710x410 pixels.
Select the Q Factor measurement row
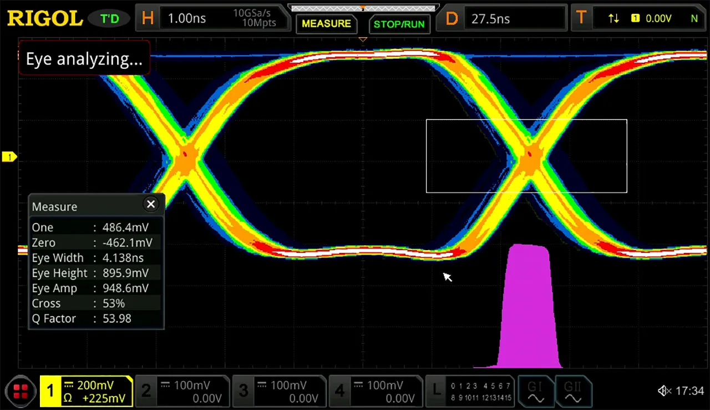point(95,318)
